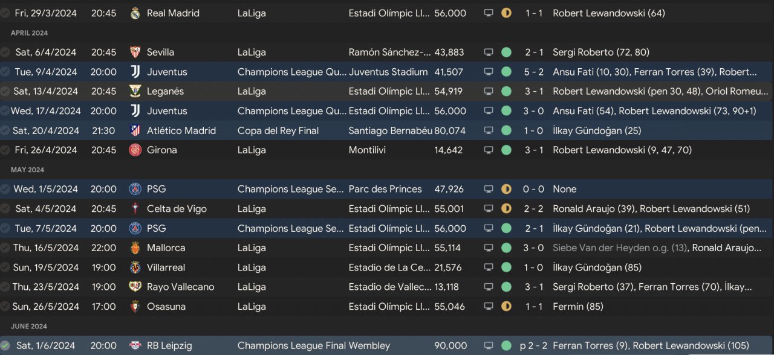Click the TV broadcast icon on Leganés row
This screenshot has width=774, height=355.
(489, 92)
